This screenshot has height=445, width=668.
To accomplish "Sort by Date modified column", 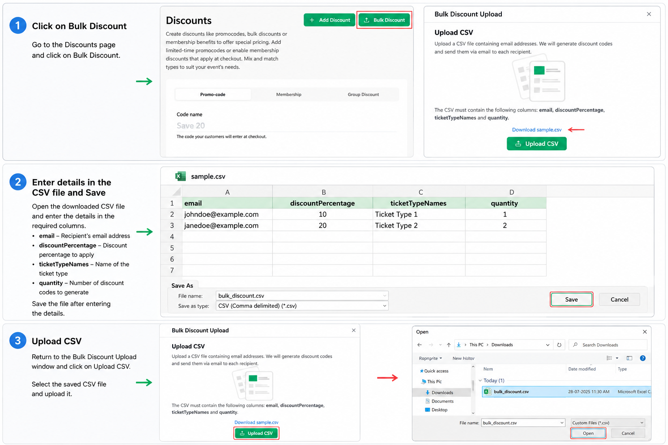I will (582, 369).
